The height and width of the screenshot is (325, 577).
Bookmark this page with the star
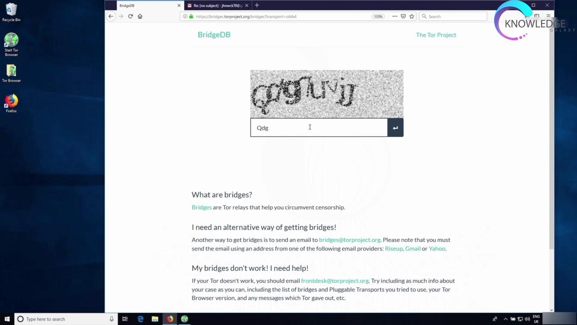click(412, 16)
